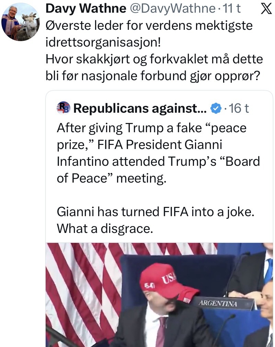Open the quoted post text about FIFA President
This screenshot has height=347, width=275.
pyautogui.click(x=158, y=153)
